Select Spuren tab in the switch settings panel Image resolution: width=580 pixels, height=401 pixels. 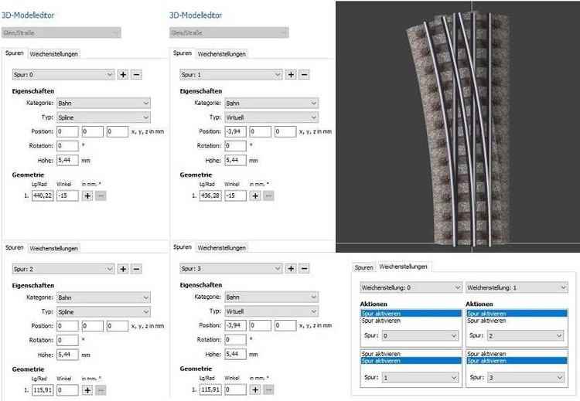tap(364, 267)
